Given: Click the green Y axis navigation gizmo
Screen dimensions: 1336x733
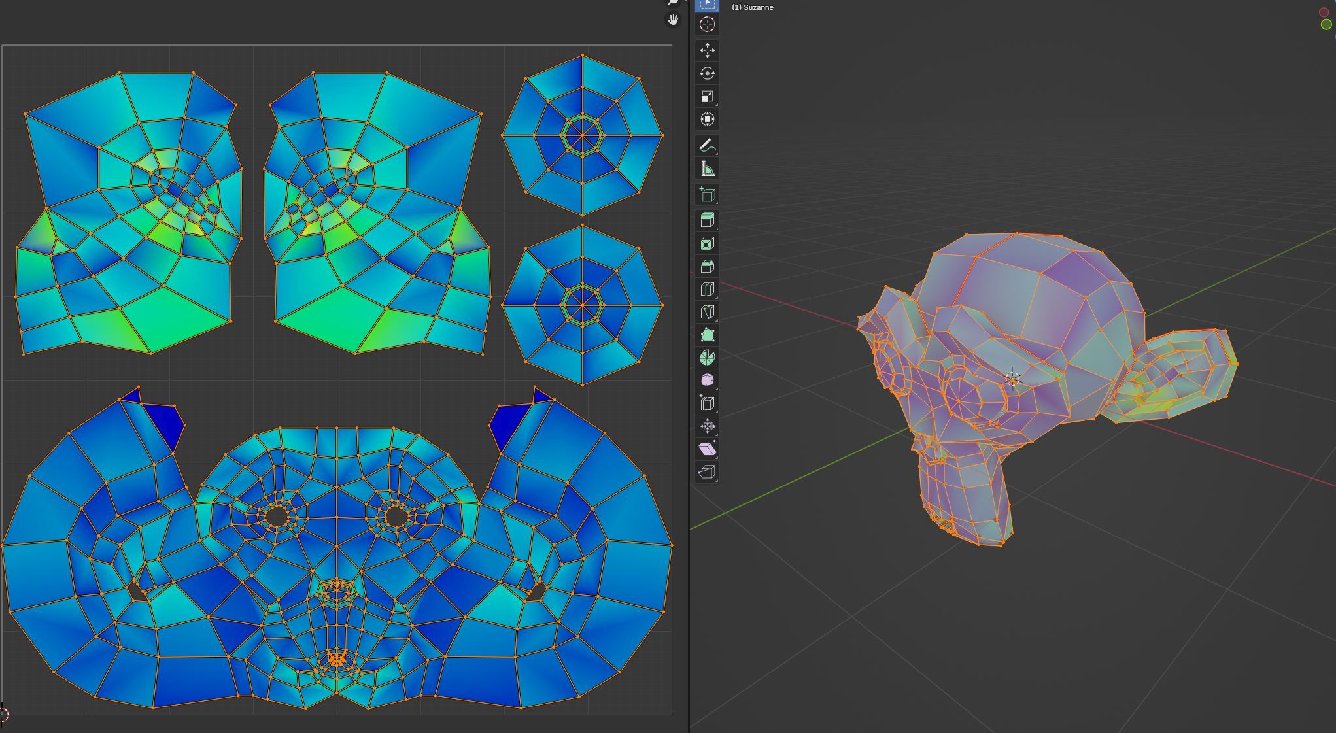Looking at the screenshot, I should [x=1326, y=24].
